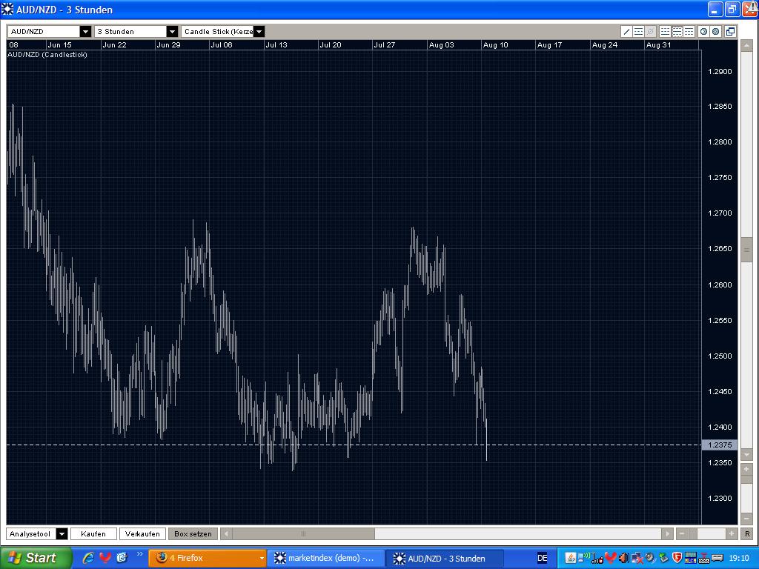Switch to AUD/NZD - 3 Stunden taskbar button
759x569 pixels.
445,558
